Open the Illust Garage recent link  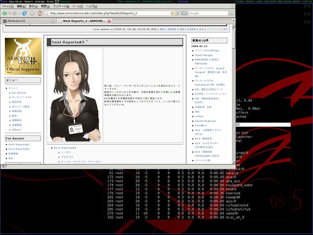tap(204, 55)
